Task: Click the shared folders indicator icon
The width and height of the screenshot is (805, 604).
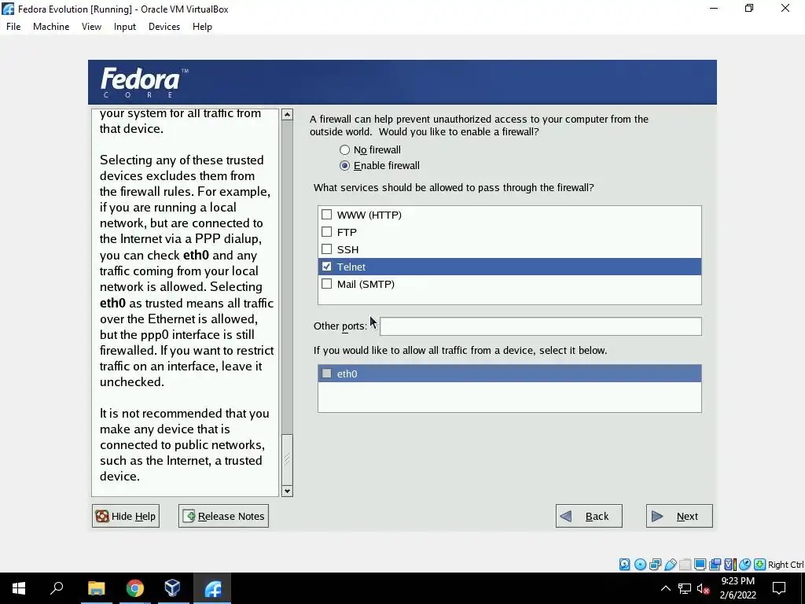Action: coord(685,565)
